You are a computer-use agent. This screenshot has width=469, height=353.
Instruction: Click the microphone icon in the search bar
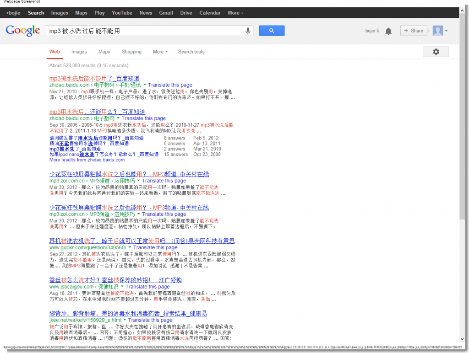click(247, 31)
